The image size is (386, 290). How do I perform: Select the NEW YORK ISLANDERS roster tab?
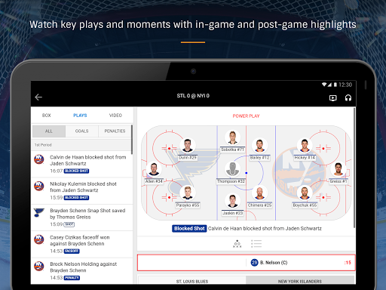(300, 281)
